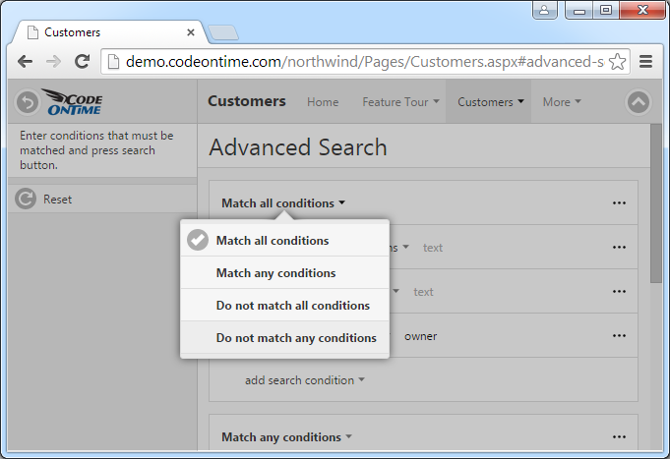Select Do not match any conditions
Screen dimensions: 670x459
(296, 338)
